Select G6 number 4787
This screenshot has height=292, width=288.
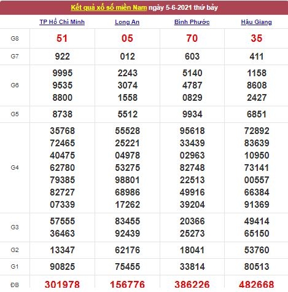[192, 85]
